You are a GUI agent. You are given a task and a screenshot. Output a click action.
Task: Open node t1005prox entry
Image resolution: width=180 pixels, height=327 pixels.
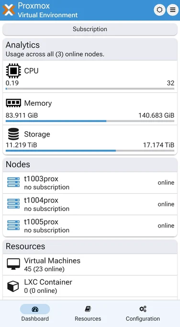[90, 226]
